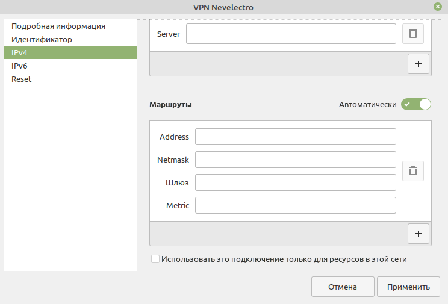
Task: Close the VPN Nevelectro window
Action: [x=438, y=7]
